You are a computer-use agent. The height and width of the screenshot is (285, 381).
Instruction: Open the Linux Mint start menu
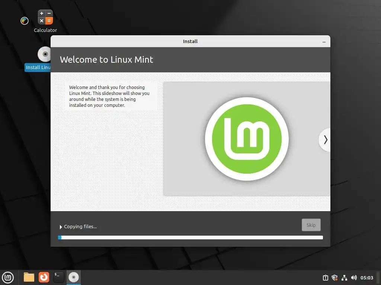[8, 278]
